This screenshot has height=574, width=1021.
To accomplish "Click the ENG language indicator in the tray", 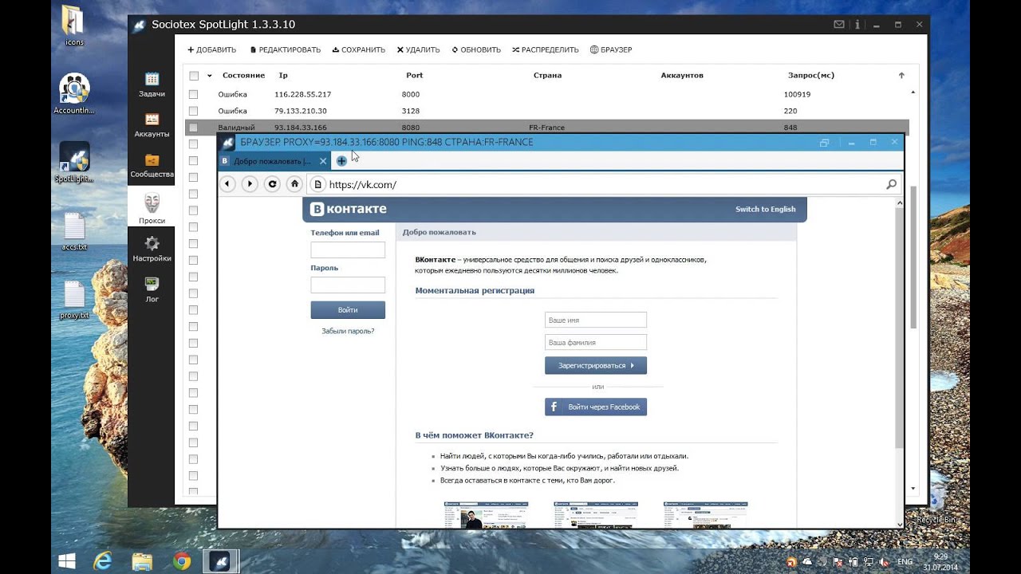I will click(905, 561).
